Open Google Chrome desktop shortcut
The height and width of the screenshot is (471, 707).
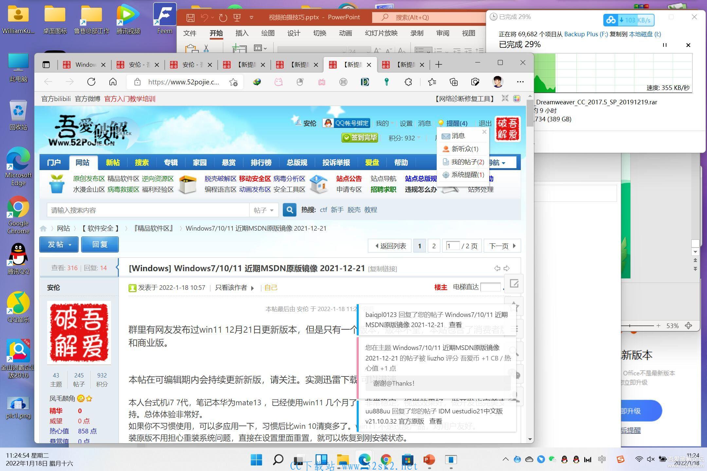(18, 215)
